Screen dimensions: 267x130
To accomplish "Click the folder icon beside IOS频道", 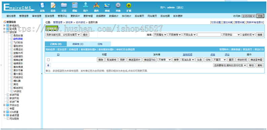I will point(8,112).
